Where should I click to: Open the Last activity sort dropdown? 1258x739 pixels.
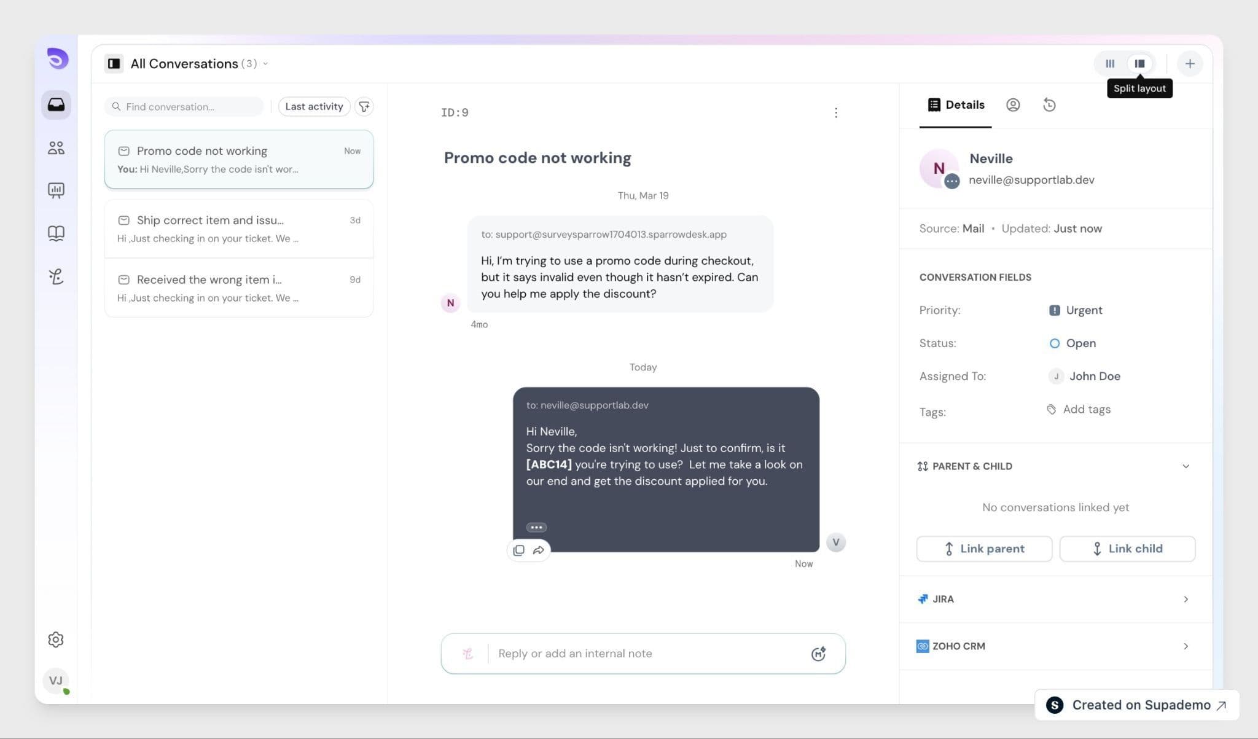tap(314, 106)
